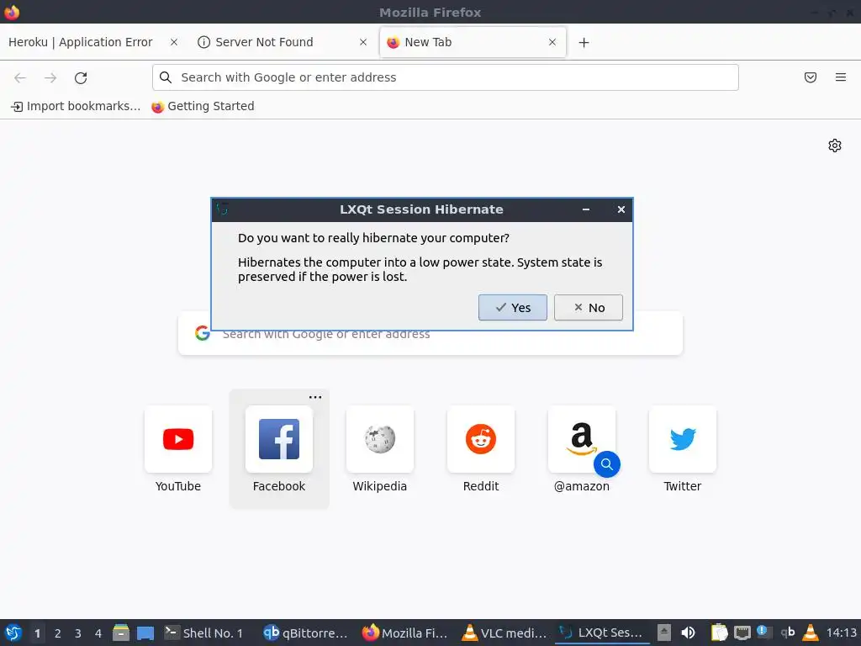Click Import bookmarks in bookmarks toolbar
The height and width of the screenshot is (646, 861).
click(76, 106)
